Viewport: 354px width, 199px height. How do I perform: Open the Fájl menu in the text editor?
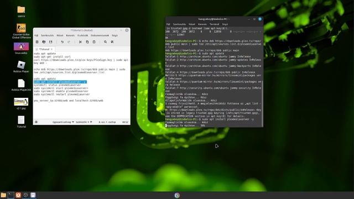[x=36, y=35]
